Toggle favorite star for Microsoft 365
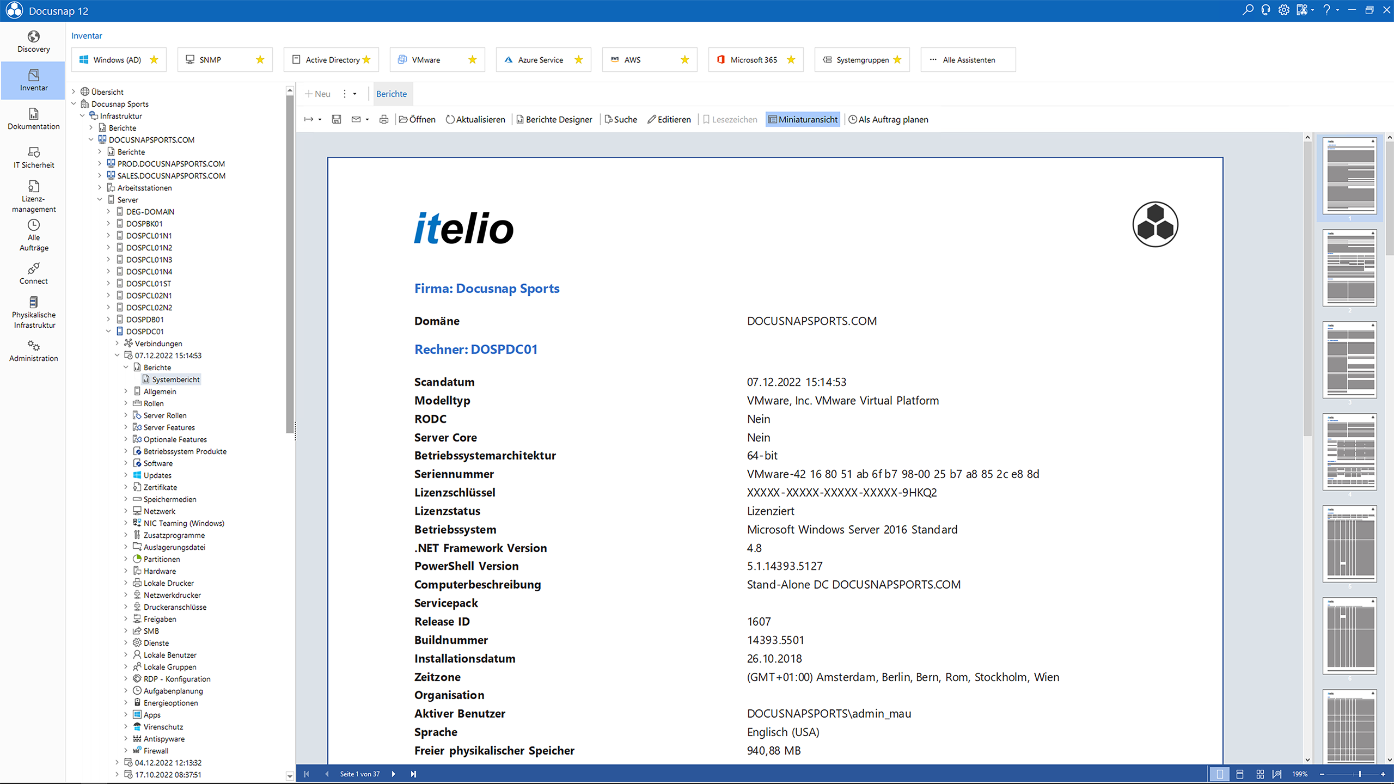1394x784 pixels. click(791, 59)
